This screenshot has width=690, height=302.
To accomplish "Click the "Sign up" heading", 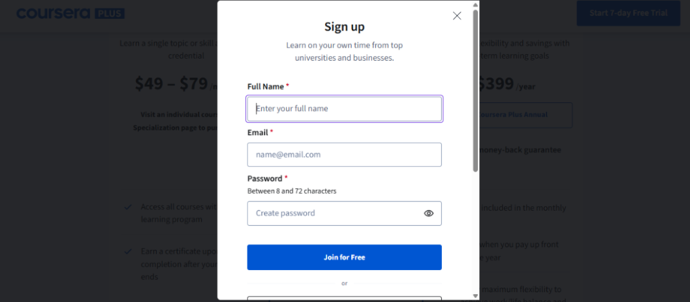I will point(344,27).
